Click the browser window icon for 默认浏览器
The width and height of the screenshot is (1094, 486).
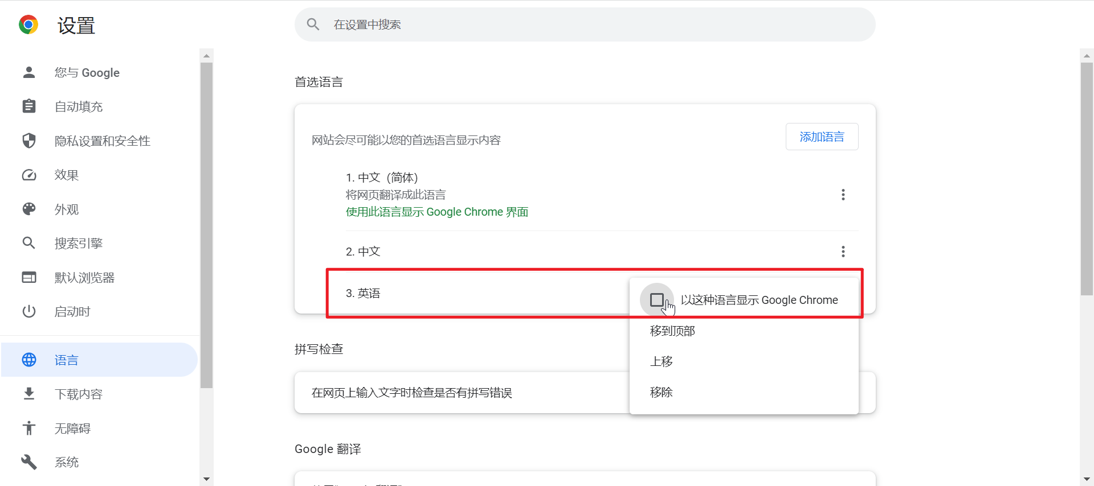(x=29, y=277)
